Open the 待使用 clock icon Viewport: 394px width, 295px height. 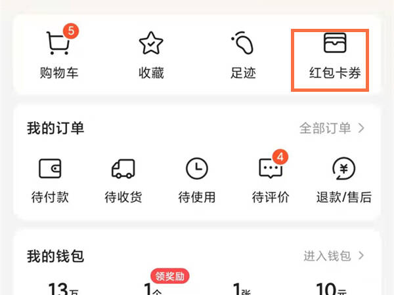[x=197, y=168]
